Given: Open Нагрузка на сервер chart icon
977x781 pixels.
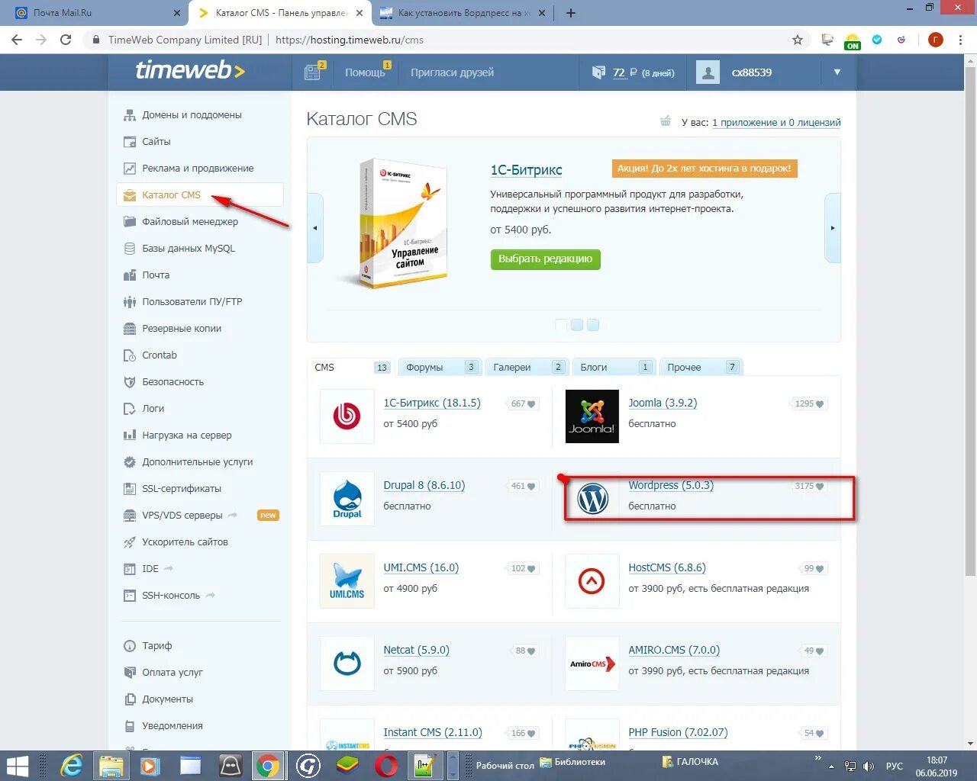Looking at the screenshot, I should [130, 435].
